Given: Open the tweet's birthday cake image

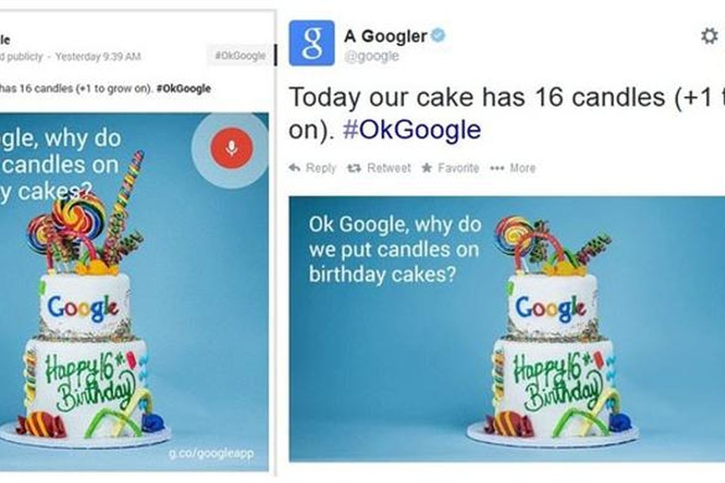Looking at the screenshot, I should point(507,328).
